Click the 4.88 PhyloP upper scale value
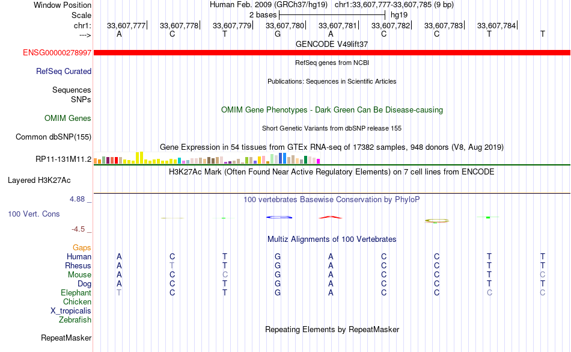Screen dimensions: 571x352 (x=77, y=199)
